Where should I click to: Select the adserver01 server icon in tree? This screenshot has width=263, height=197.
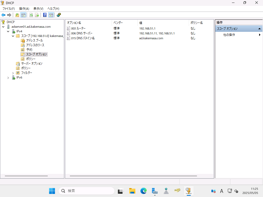click(x=8, y=27)
